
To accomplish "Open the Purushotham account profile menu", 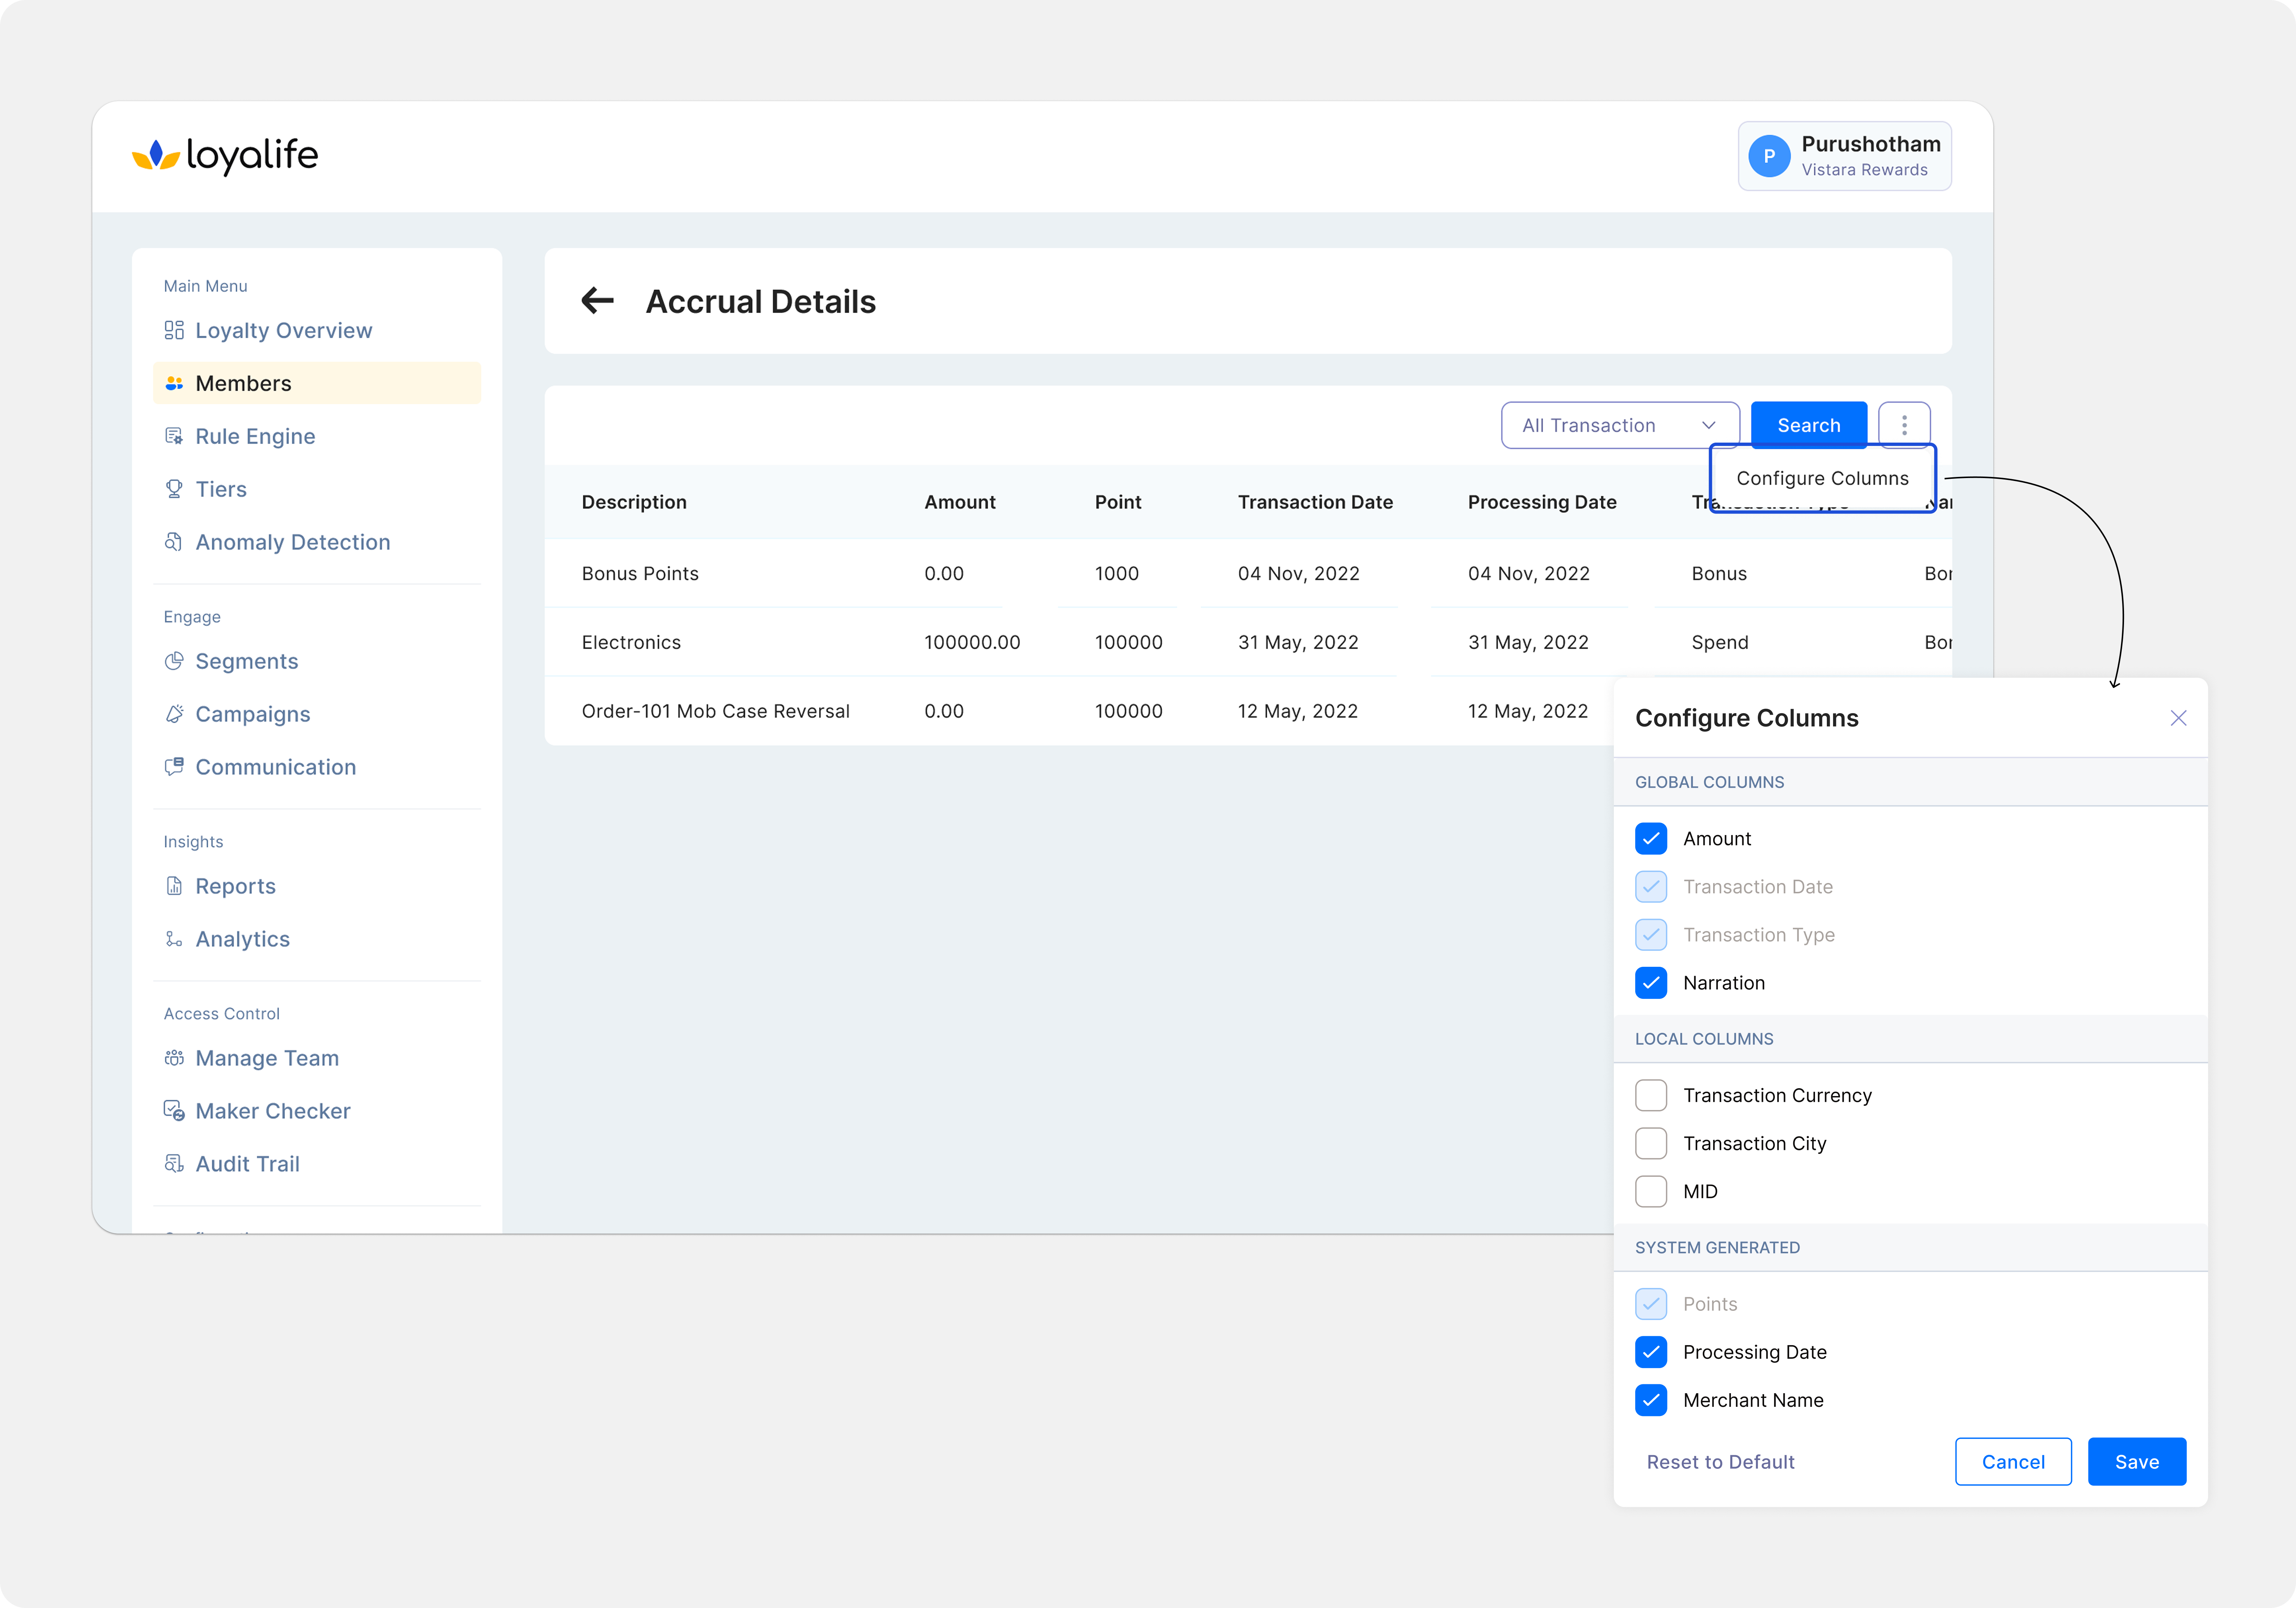I will tap(1844, 156).
